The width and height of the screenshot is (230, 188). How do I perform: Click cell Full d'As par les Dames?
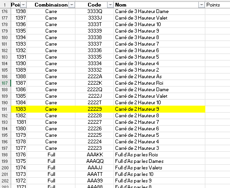pyautogui.click(x=159, y=161)
